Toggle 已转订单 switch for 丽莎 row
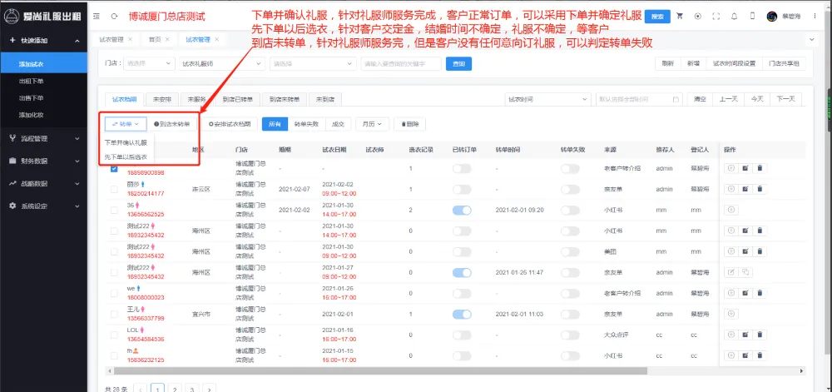The image size is (832, 392). [461, 189]
